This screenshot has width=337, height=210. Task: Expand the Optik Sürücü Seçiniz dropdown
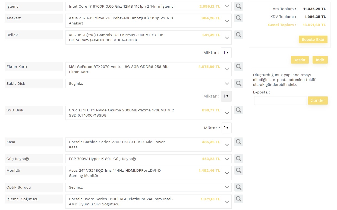click(148, 187)
